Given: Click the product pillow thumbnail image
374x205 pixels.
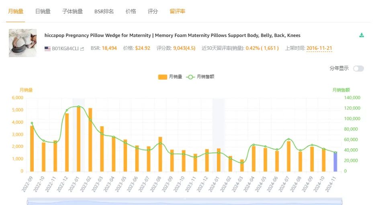Looking at the screenshot, I should click(x=22, y=43).
